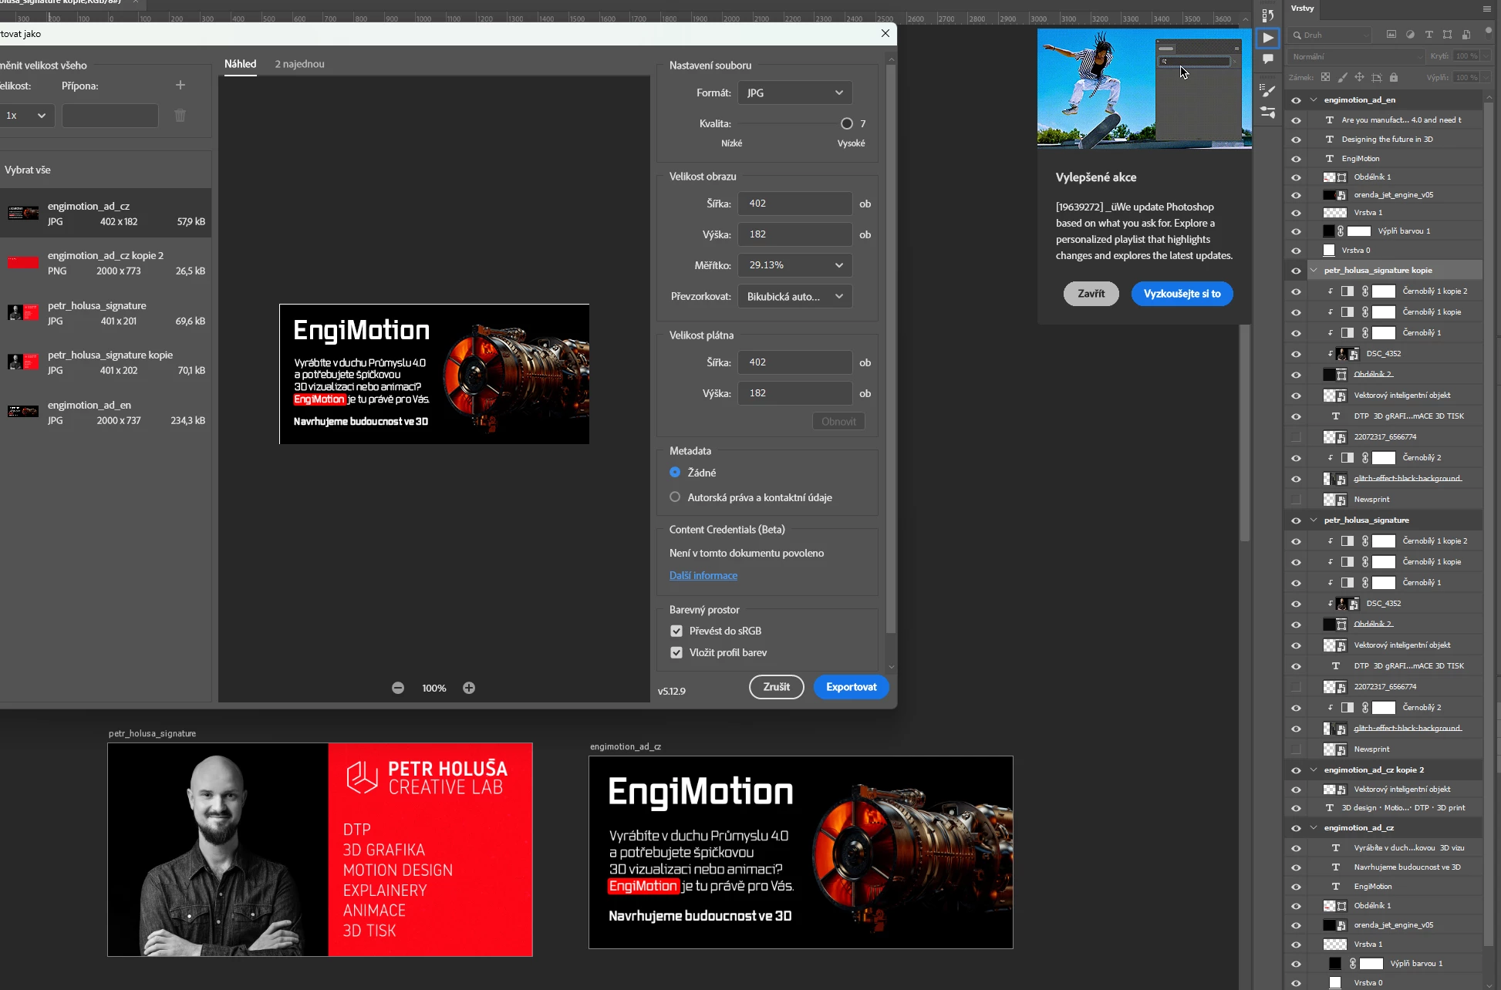Click the export settings vertical scrollbar
This screenshot has height=990, width=1501.
coord(891,347)
